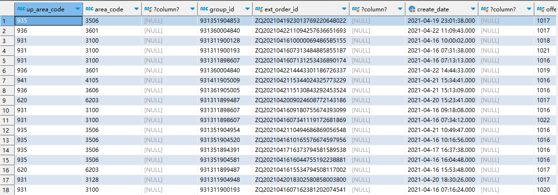Click group_id cell 931311904948
558x195 pixels.
225,180
